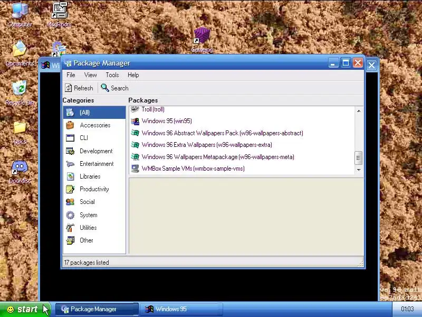Select the Accessories briefcase icon
Image resolution: width=422 pixels, height=317 pixels.
(70, 125)
